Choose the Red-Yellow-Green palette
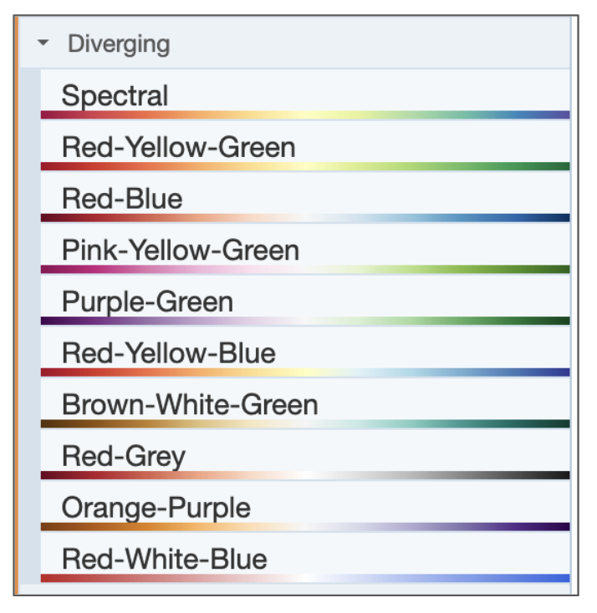 (x=178, y=147)
